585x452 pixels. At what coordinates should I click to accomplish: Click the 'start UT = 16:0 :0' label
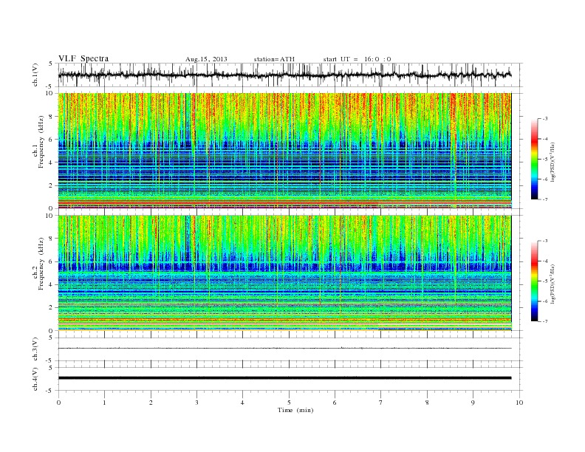[x=357, y=59]
